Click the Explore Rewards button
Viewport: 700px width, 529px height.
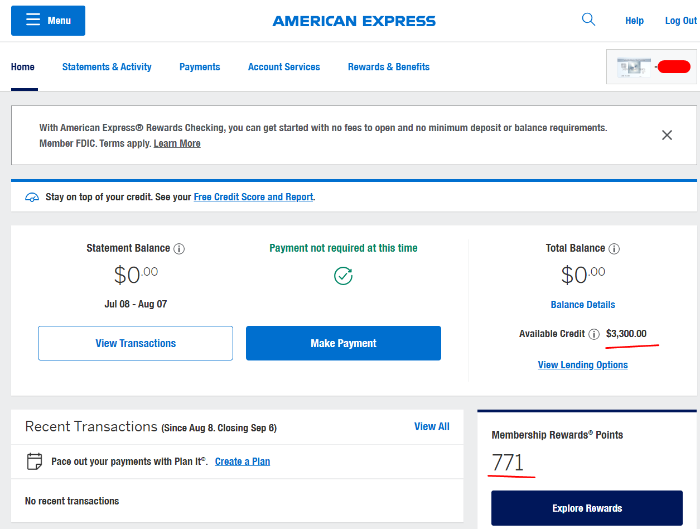click(x=587, y=508)
